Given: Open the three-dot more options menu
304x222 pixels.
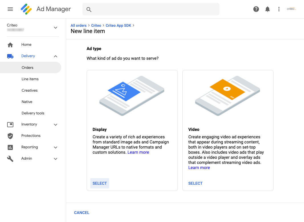Looking at the screenshot, I should pos(279,9).
